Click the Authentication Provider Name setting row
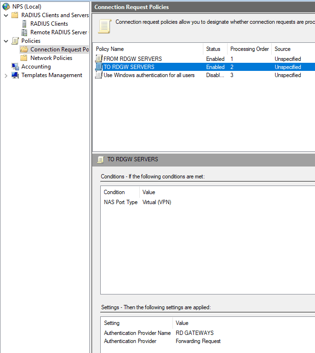The width and height of the screenshot is (315, 353). [137, 333]
